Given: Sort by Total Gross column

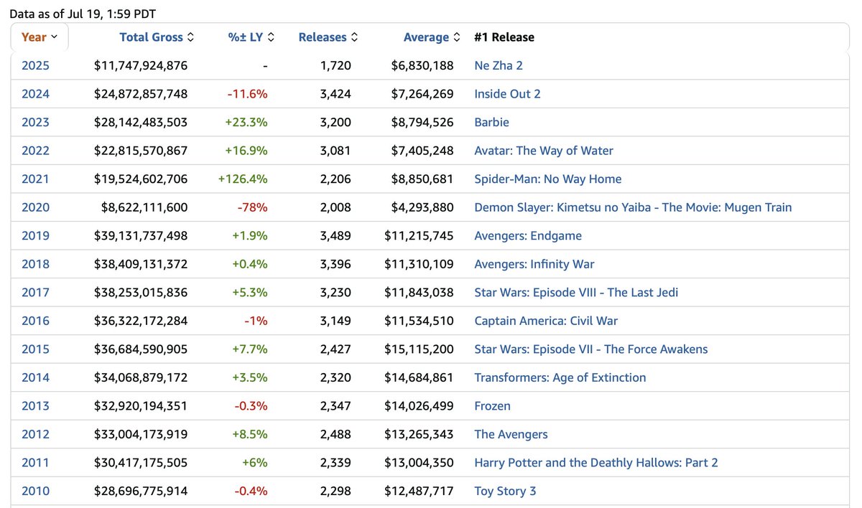Looking at the screenshot, I should coord(156,37).
